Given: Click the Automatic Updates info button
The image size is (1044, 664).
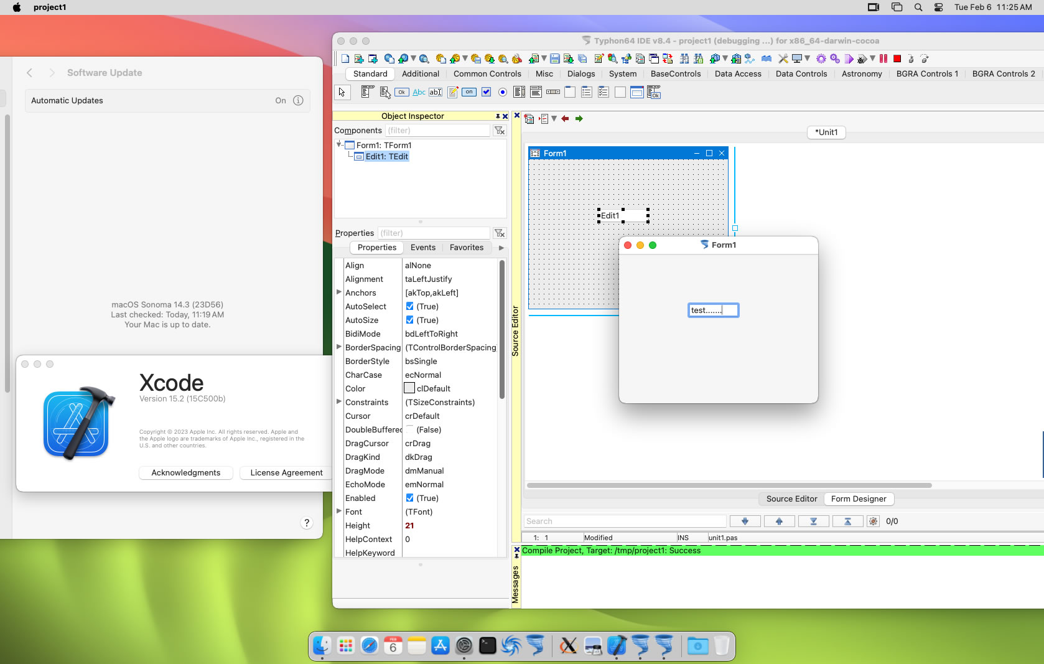Looking at the screenshot, I should click(x=298, y=100).
